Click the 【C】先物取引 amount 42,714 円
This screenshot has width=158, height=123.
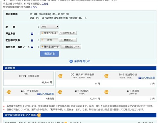coord(95,99)
